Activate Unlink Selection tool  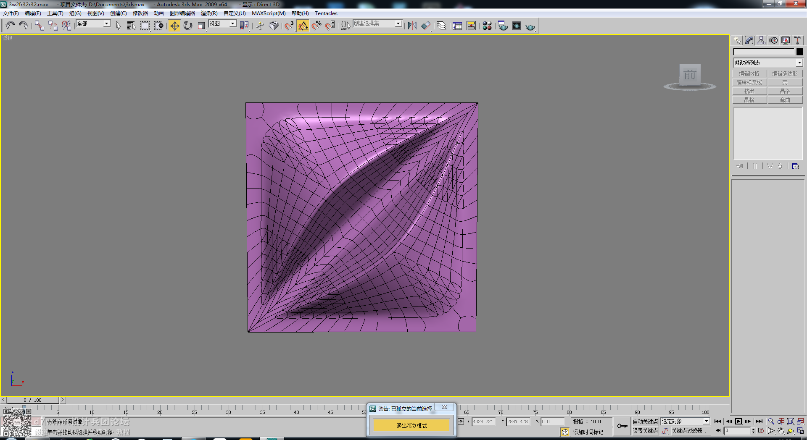53,26
